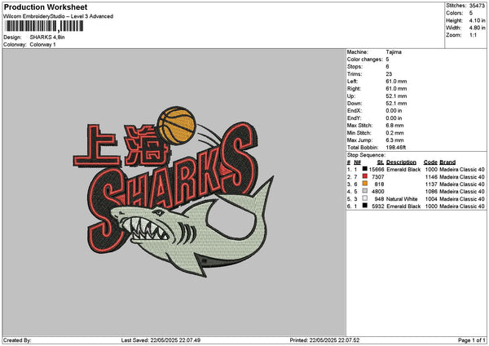This screenshot has height=346, width=489.
Task: Click the Height value '4.10 in'
Action: click(477, 20)
